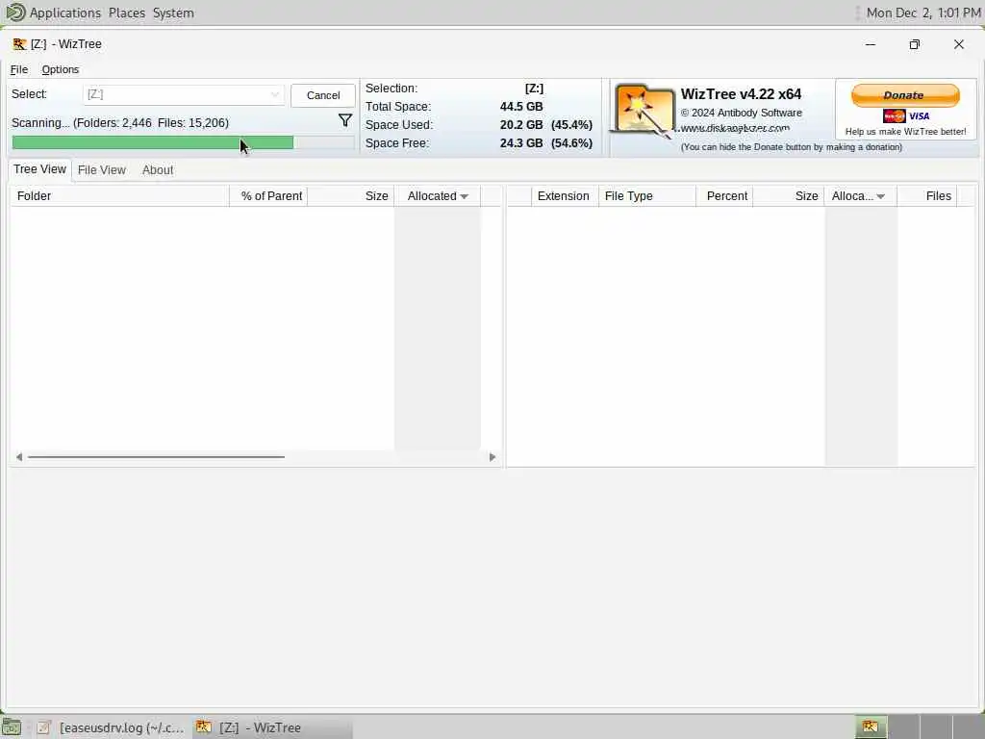Click the show desktop icon in bottom panel
985x739 pixels.
pyautogui.click(x=12, y=727)
